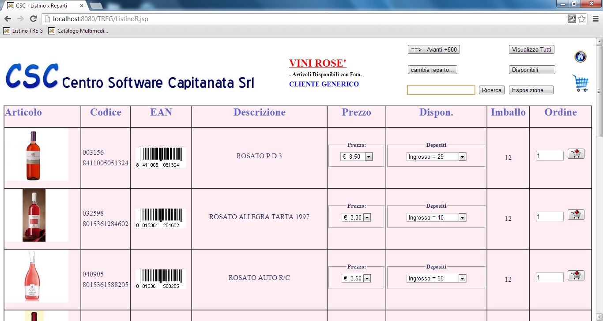Click the browser address bar
This screenshot has width=603, height=321.
tap(305, 19)
